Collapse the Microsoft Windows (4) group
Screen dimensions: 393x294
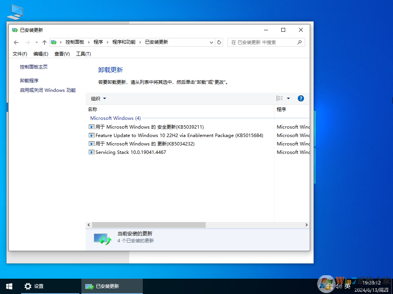pyautogui.click(x=115, y=118)
